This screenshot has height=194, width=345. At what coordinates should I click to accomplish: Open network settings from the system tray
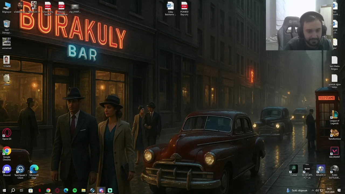click(321, 190)
